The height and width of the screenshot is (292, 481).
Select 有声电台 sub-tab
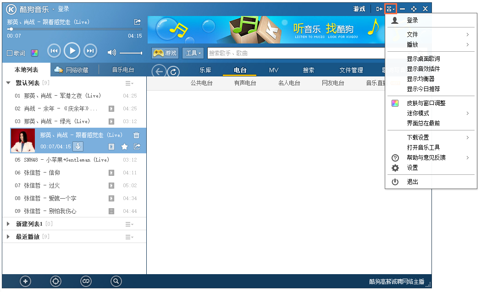(245, 83)
